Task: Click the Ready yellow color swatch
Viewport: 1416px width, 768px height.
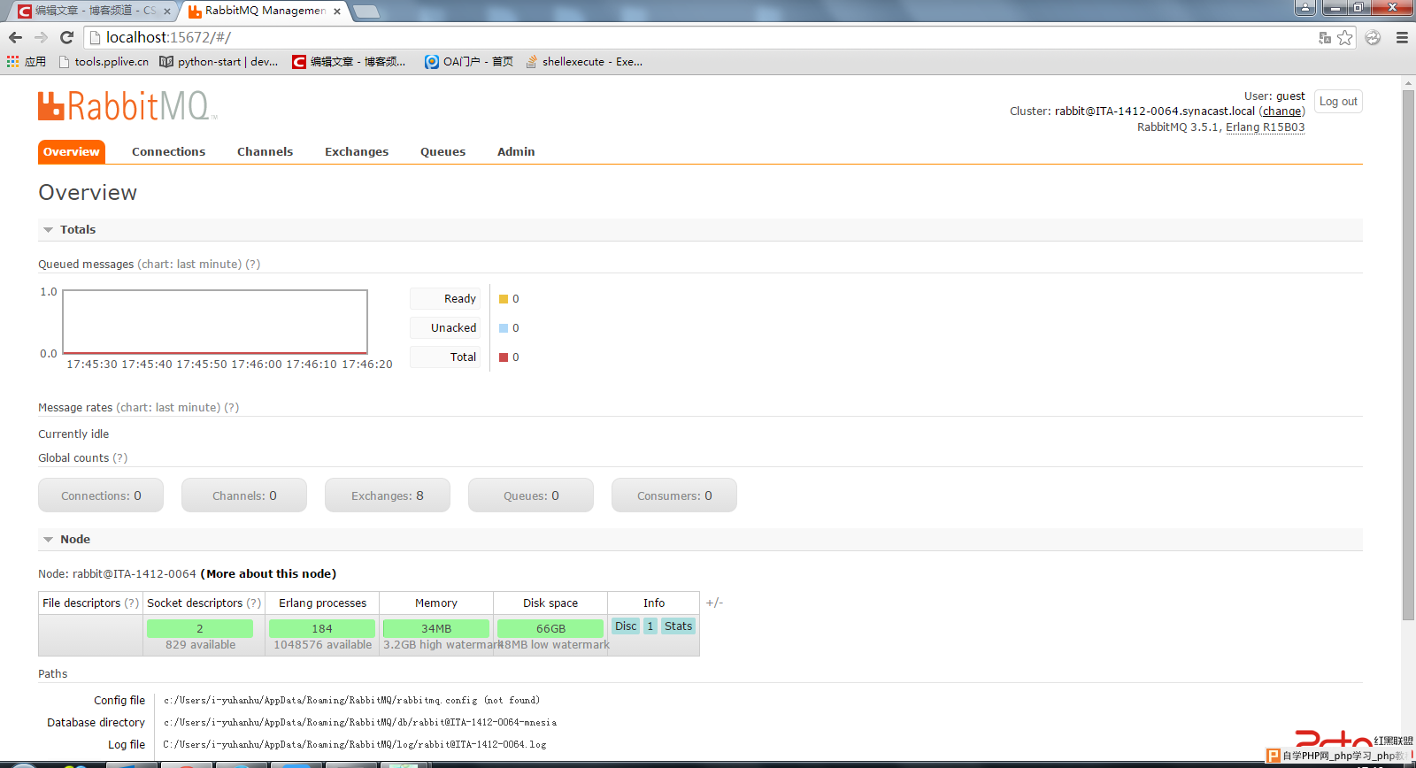Action: tap(504, 299)
